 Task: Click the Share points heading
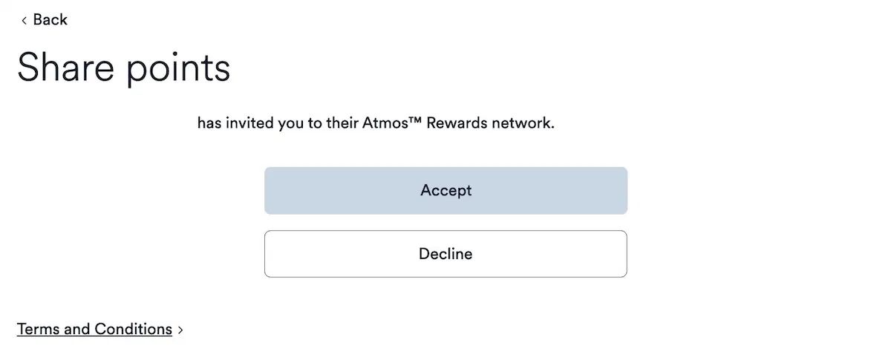pos(123,67)
